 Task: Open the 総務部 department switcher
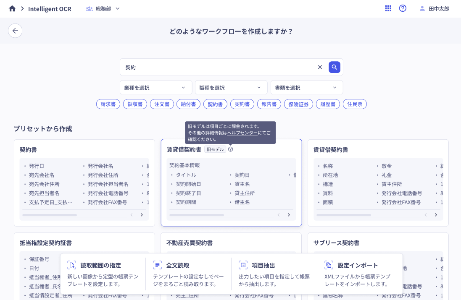pos(103,8)
